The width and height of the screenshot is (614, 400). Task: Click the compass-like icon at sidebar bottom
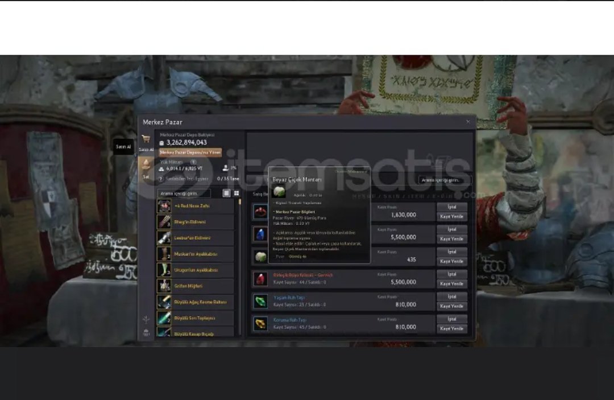pyautogui.click(x=146, y=319)
